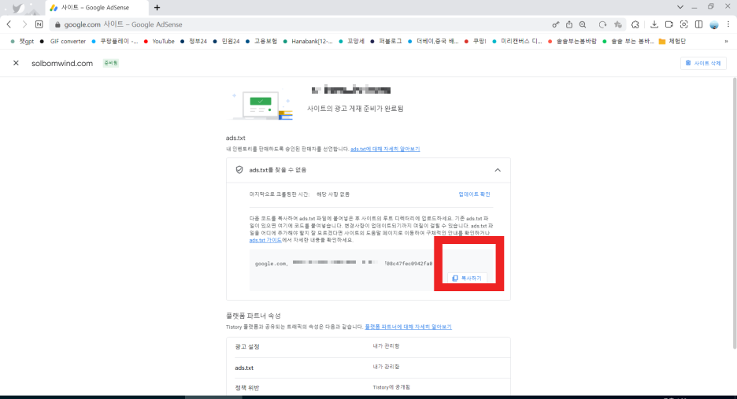The height and width of the screenshot is (399, 737).
Task: Click the page vertical scrollbar
Action: 734,213
